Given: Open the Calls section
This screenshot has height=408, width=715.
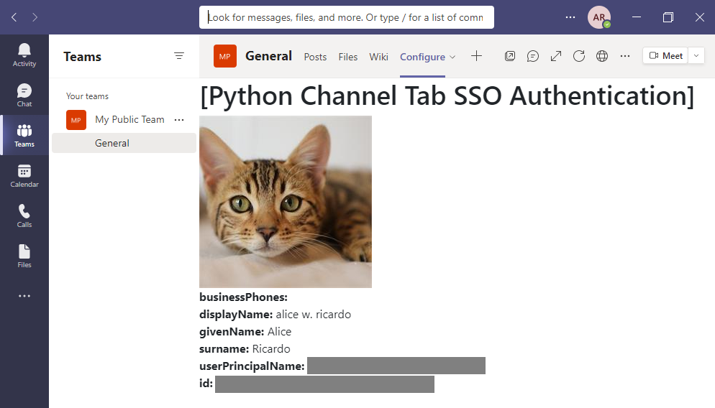Looking at the screenshot, I should pyautogui.click(x=24, y=215).
